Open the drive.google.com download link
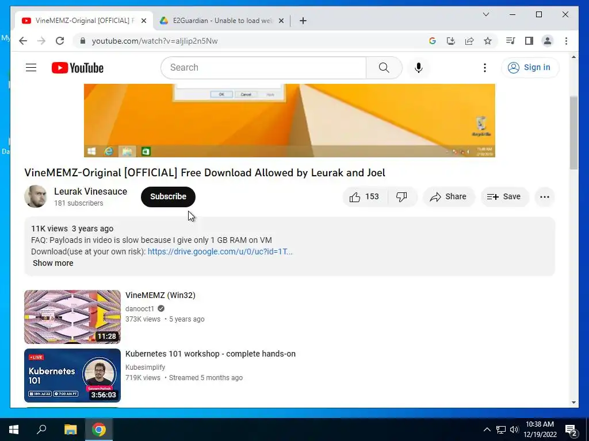 pyautogui.click(x=220, y=252)
